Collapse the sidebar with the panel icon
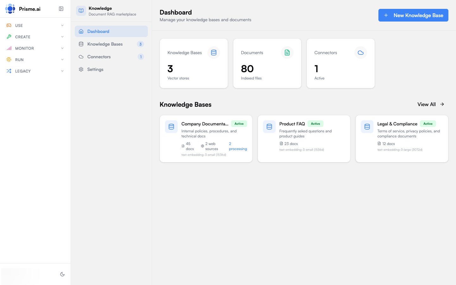456x285 pixels. [61, 9]
